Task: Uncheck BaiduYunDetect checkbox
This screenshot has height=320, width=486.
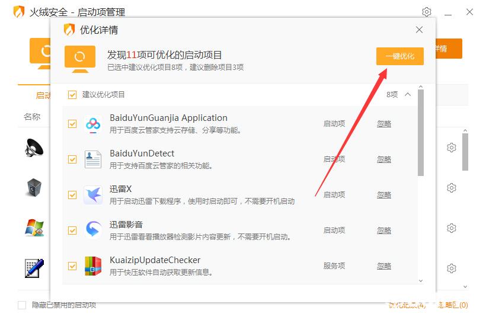Action: (72, 159)
